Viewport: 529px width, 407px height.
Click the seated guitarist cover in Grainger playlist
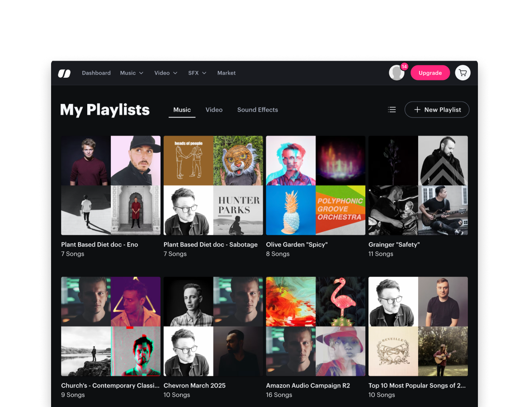443,210
